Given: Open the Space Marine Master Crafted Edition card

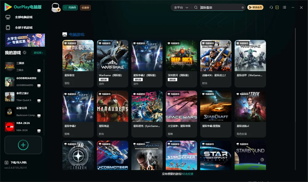Looking at the screenshot, I should pyautogui.click(x=147, y=155).
